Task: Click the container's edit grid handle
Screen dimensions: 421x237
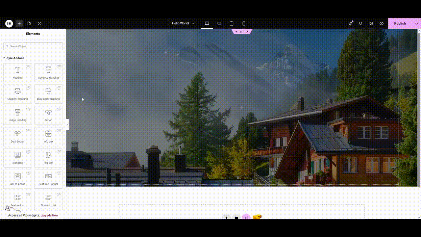Action: point(242,32)
